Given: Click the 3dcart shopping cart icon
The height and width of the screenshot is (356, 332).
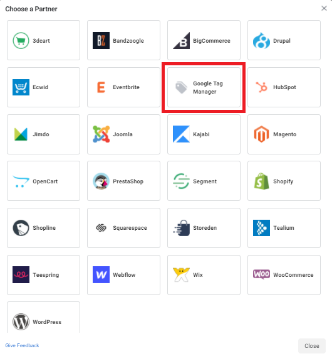Looking at the screenshot, I should click(21, 41).
